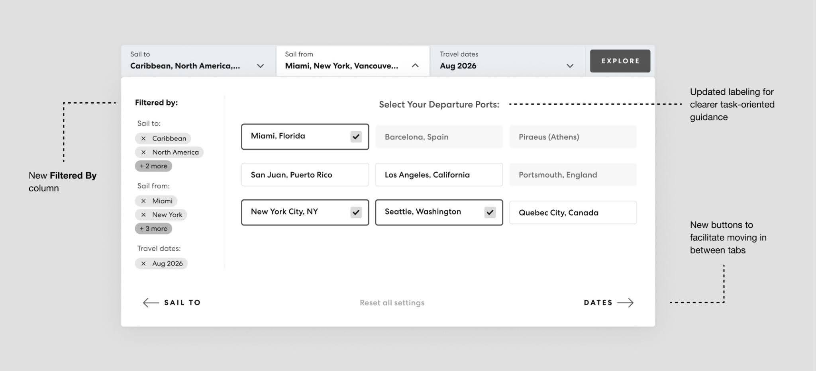Image resolution: width=816 pixels, height=371 pixels.
Task: Click disabled Barcelona, Spain port
Action: click(439, 137)
